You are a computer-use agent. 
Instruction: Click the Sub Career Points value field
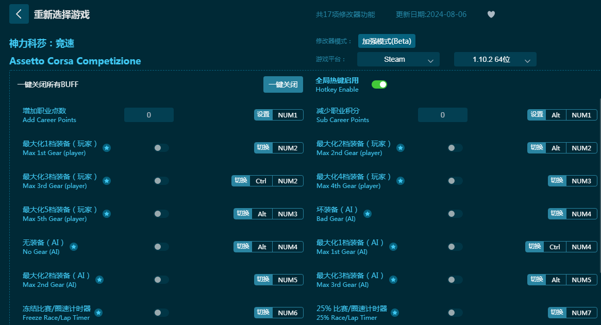pyautogui.click(x=443, y=115)
